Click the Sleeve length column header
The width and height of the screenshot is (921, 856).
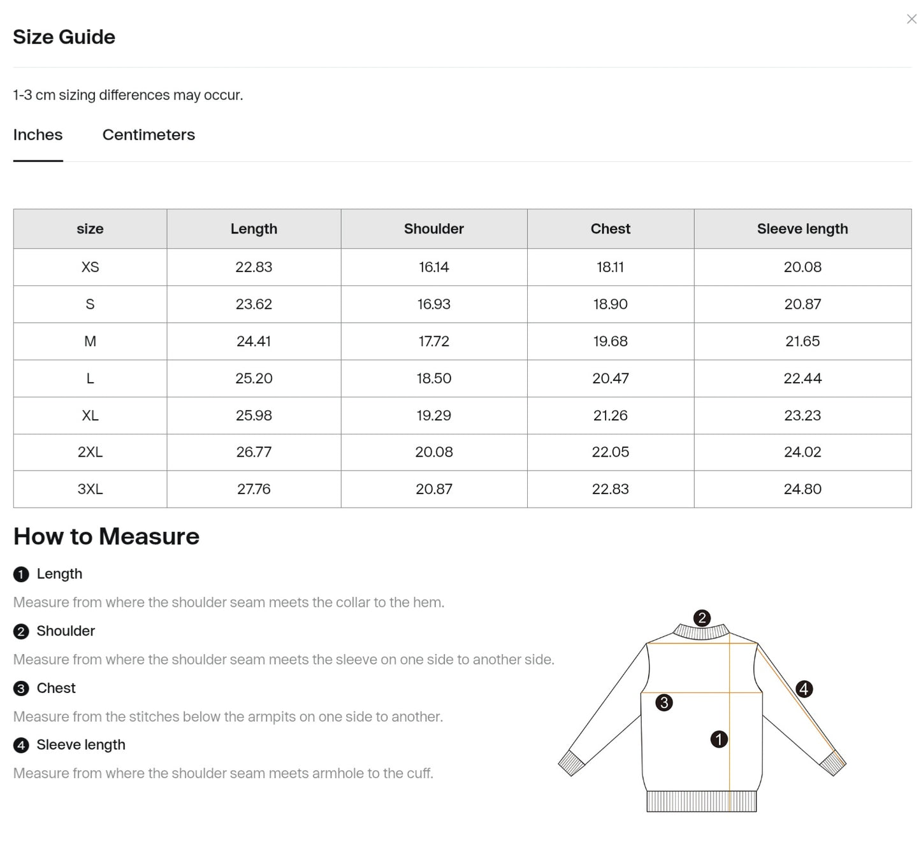[802, 229]
